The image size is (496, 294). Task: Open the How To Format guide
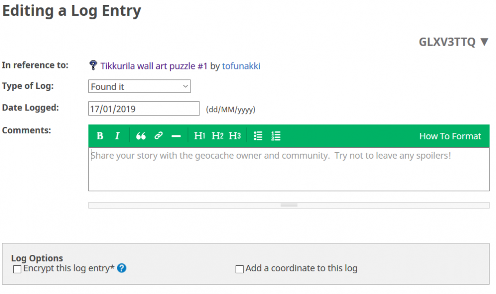pyautogui.click(x=450, y=136)
